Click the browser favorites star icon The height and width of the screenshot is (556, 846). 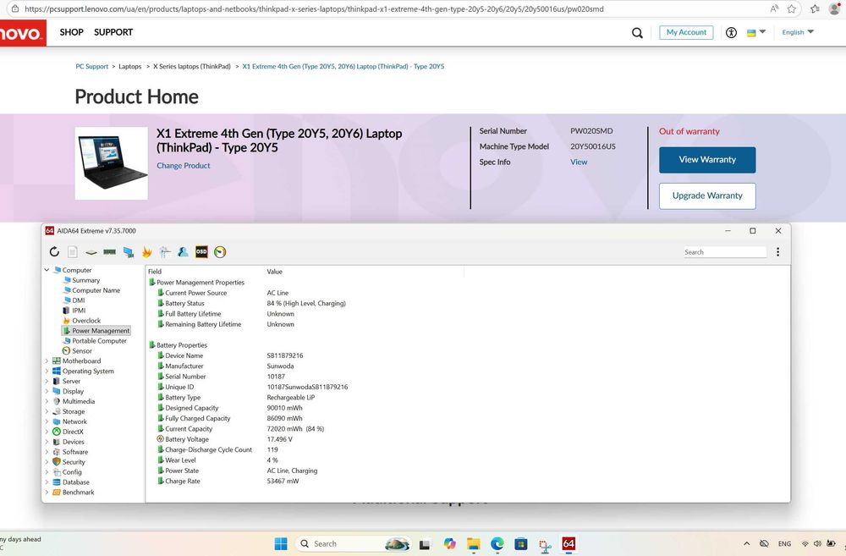tap(792, 8)
